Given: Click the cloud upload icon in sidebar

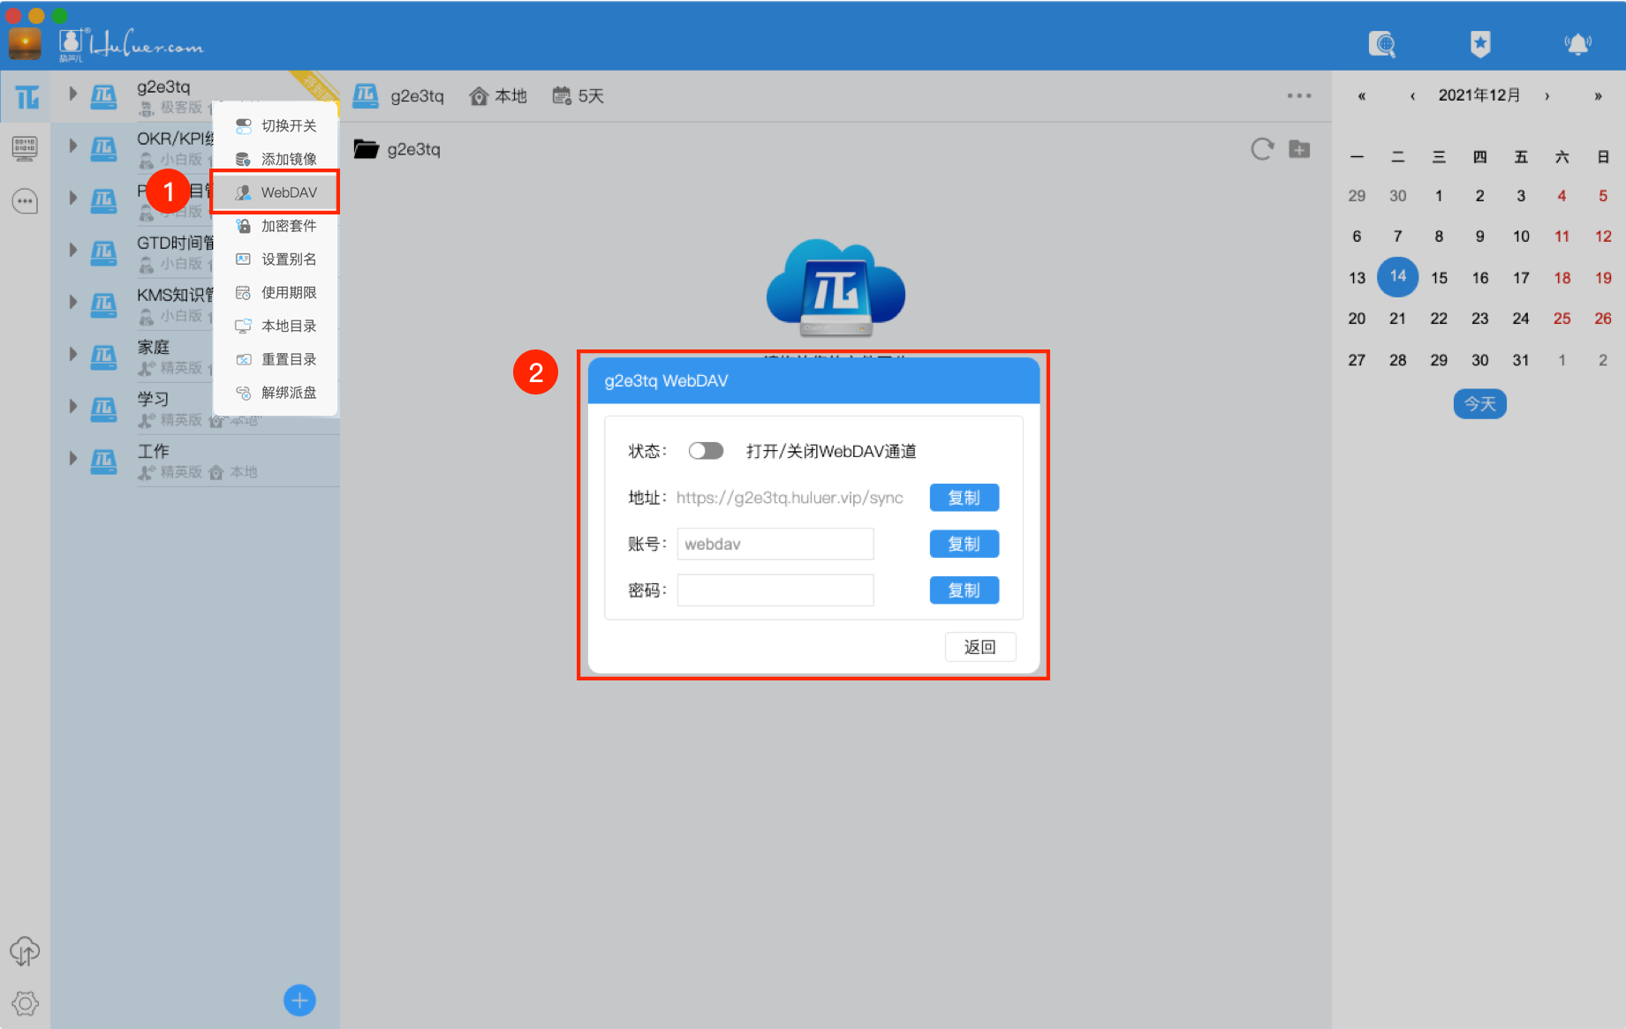Looking at the screenshot, I should click(x=25, y=950).
